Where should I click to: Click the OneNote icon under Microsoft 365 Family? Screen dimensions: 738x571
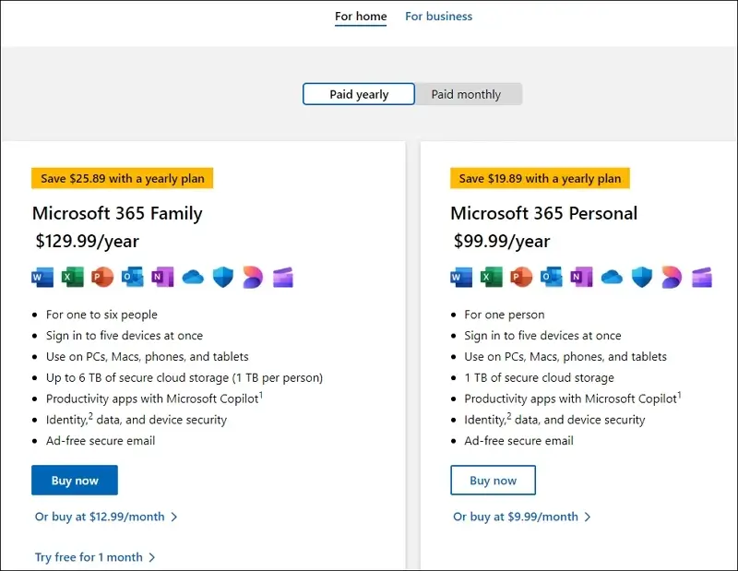coord(162,277)
